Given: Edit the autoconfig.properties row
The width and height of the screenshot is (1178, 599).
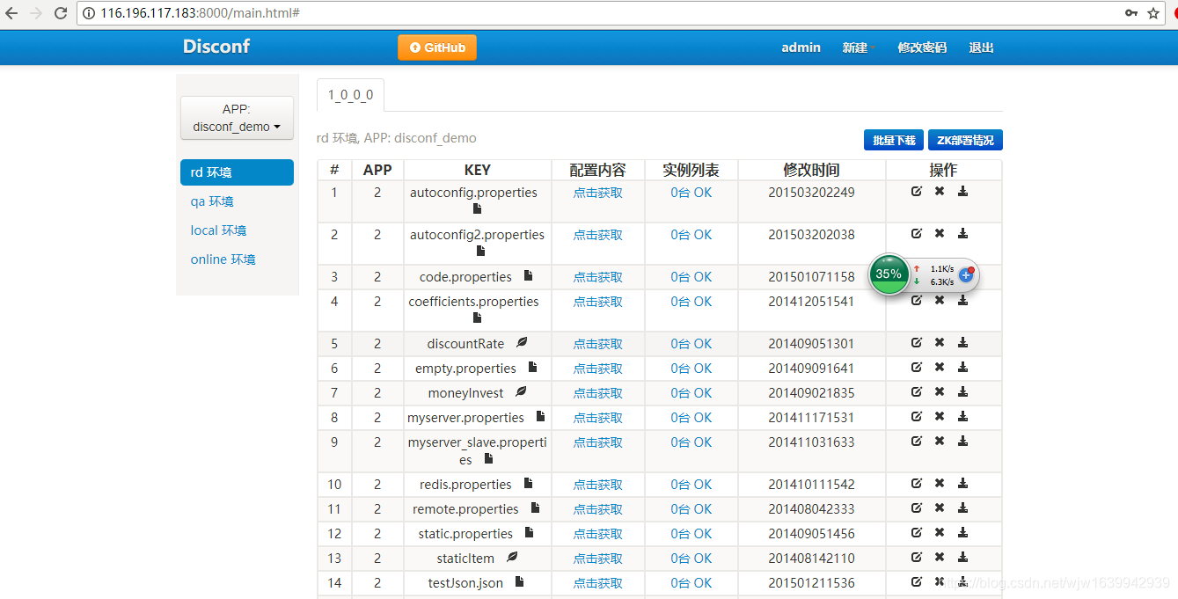Looking at the screenshot, I should [x=917, y=191].
